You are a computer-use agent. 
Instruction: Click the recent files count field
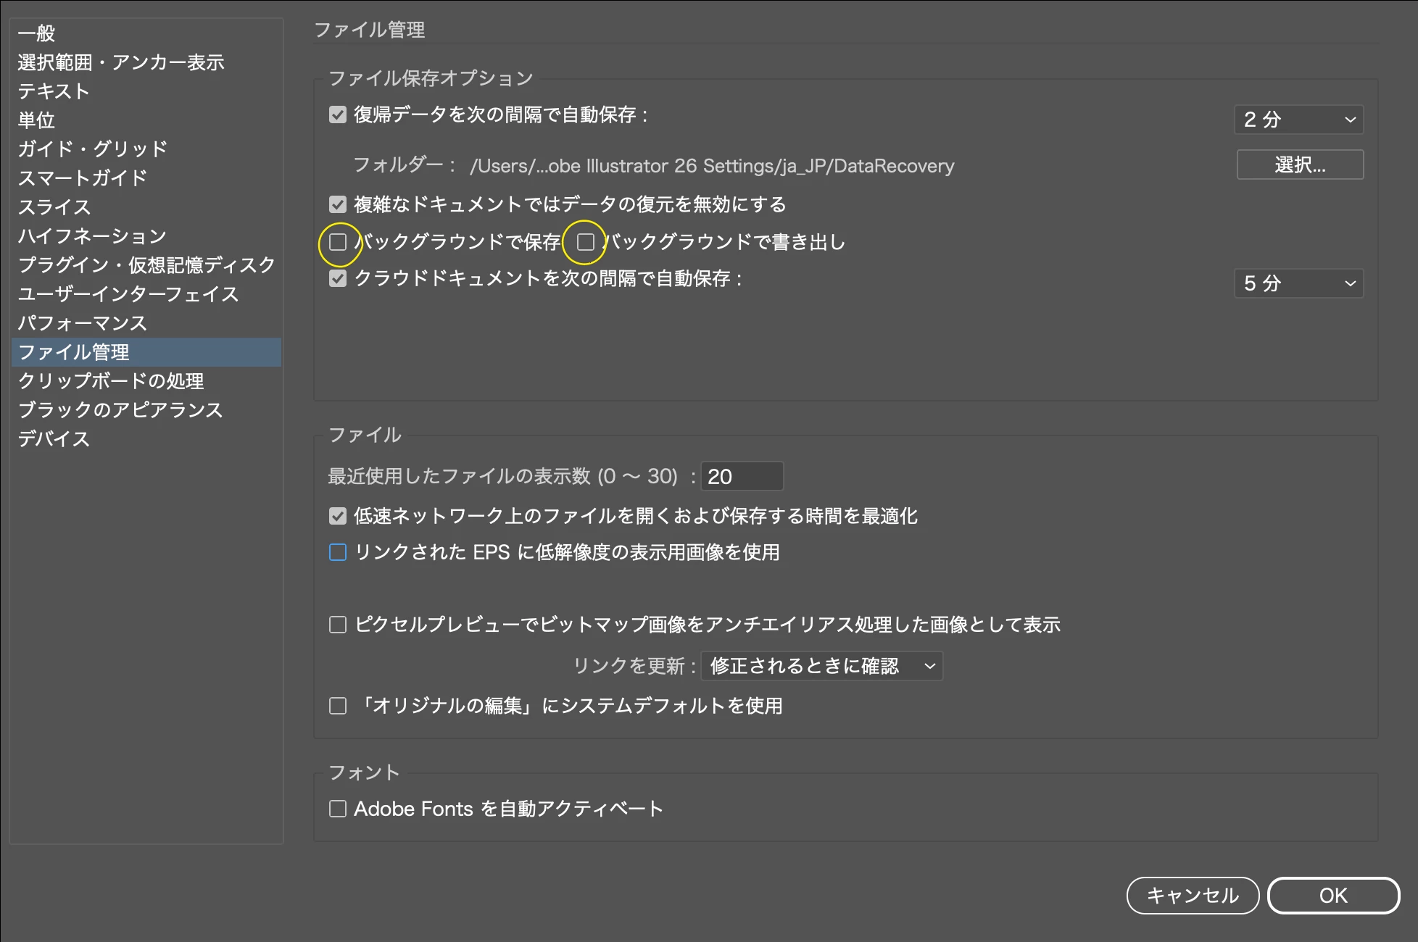[x=742, y=477]
